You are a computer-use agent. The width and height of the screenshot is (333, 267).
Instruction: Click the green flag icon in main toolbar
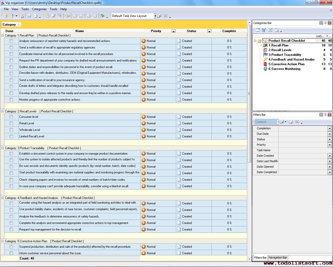(102, 16)
